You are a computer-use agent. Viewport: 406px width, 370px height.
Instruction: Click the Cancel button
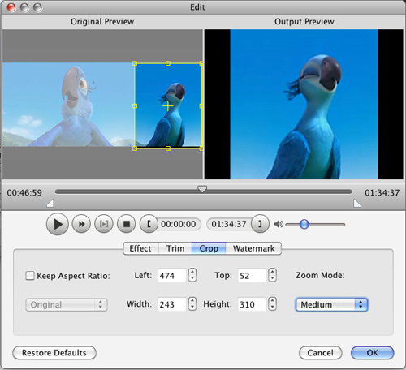(x=321, y=353)
